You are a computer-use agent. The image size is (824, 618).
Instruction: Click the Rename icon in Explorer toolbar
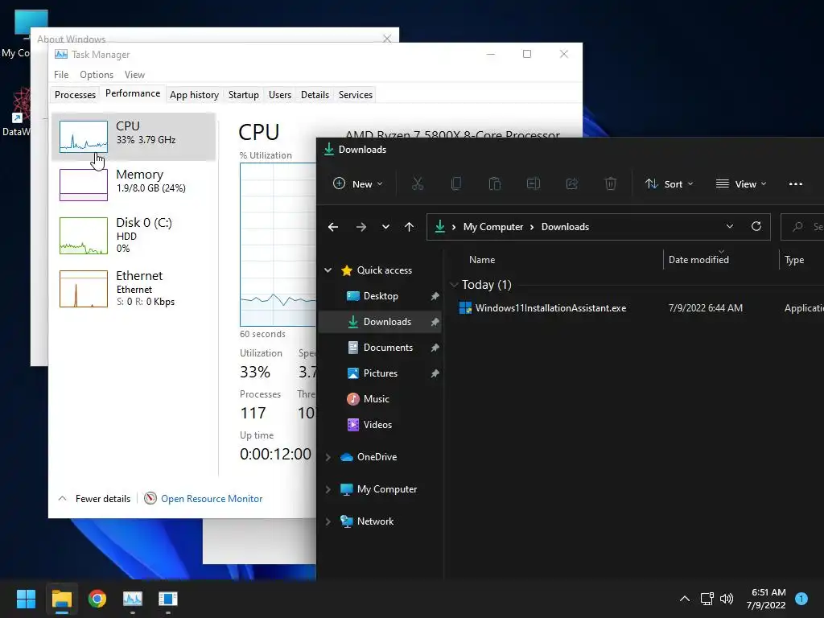pos(534,183)
